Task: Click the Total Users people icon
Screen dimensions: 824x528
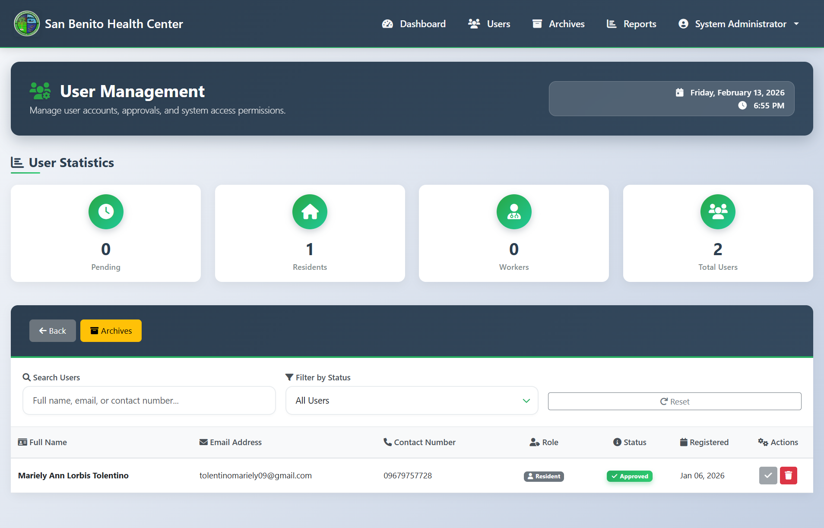Action: tap(717, 212)
